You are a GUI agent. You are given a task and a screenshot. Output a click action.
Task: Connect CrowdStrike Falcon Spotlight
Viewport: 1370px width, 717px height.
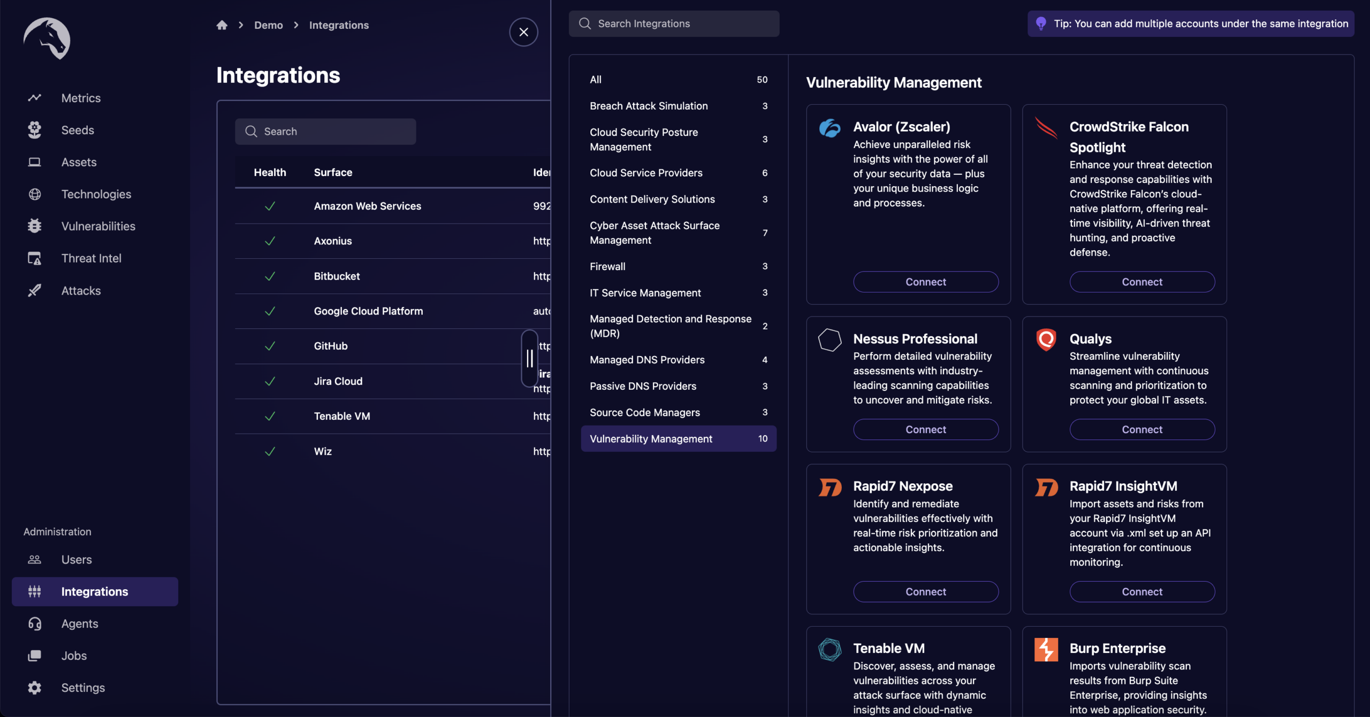tap(1142, 282)
